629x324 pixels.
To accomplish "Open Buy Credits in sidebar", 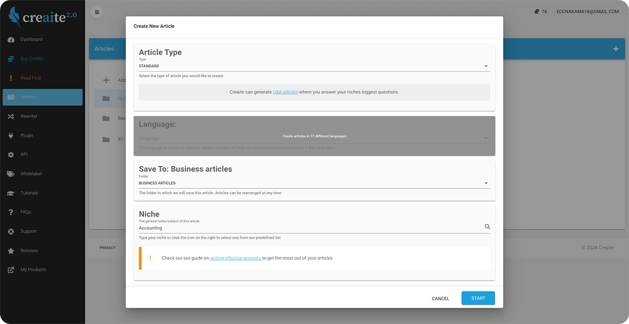I will [31, 59].
